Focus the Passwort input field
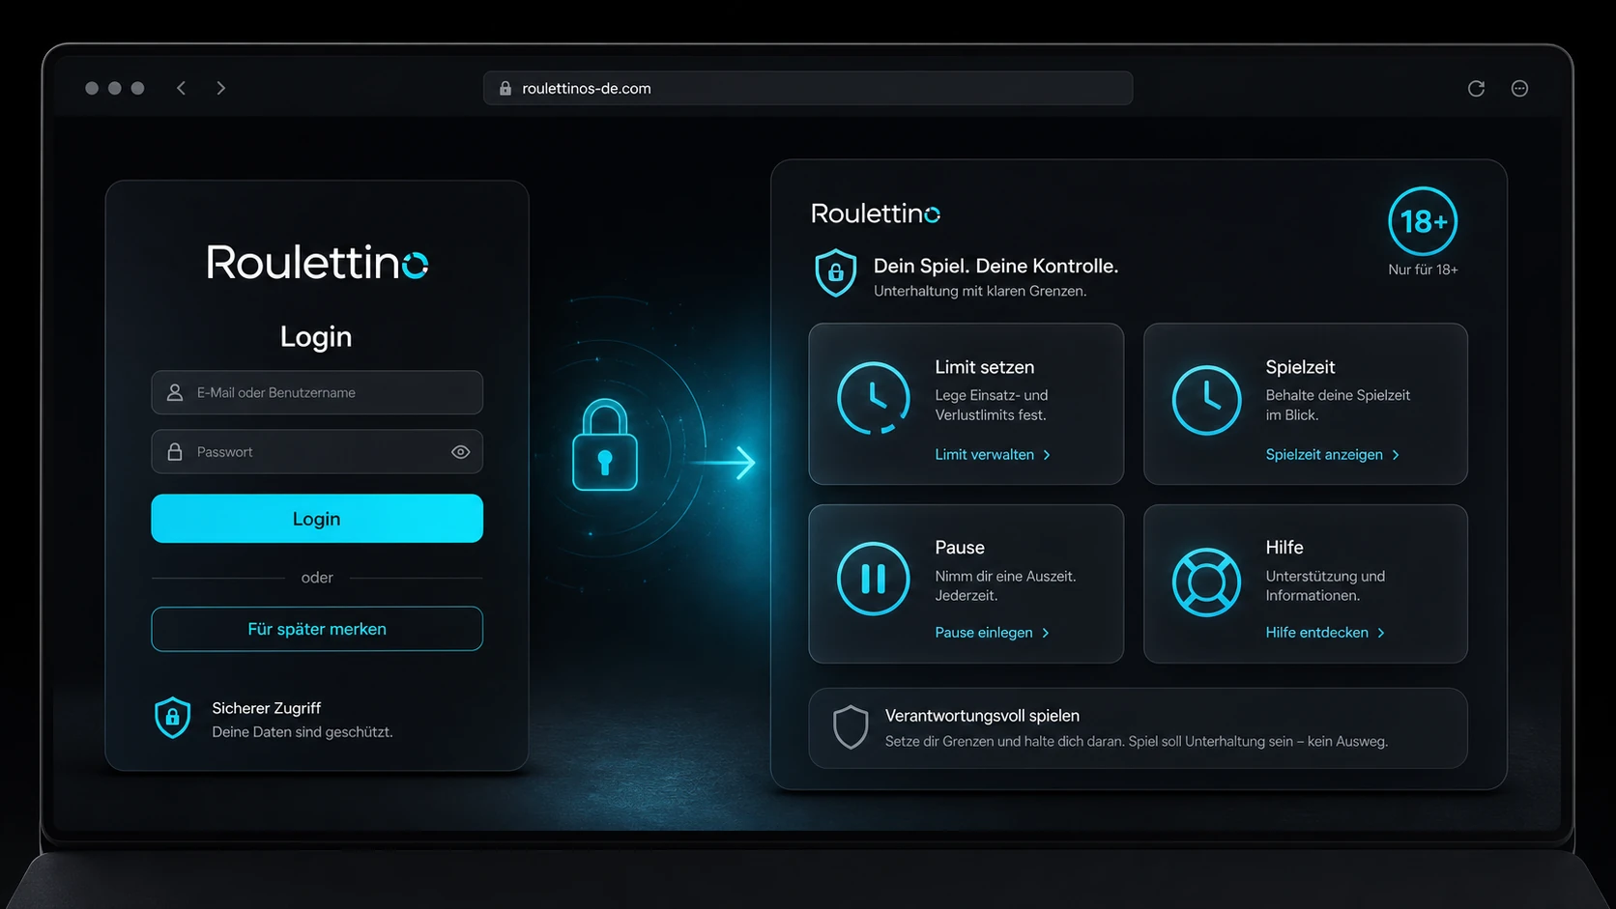Screen dimensions: 1616x909 [317, 452]
